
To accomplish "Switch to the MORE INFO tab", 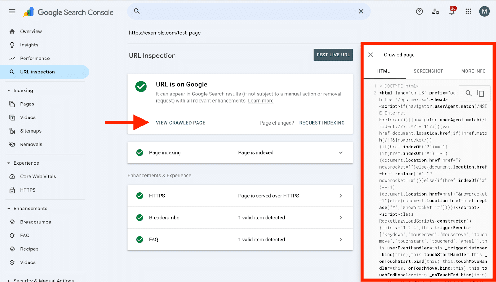I will (473, 71).
